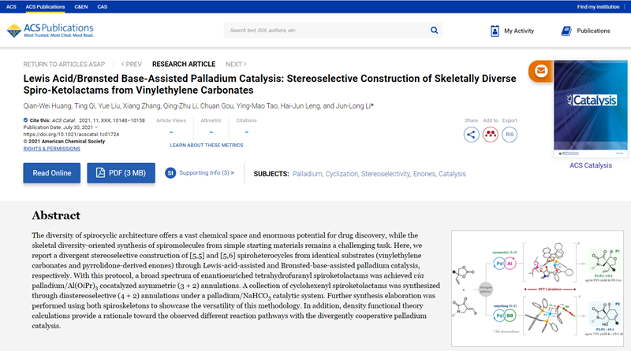Open the Publications book icon
This screenshot has height=351, width=631.
click(566, 31)
